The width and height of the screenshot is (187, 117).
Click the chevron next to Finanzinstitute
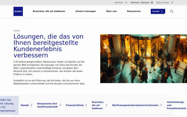click(86, 105)
